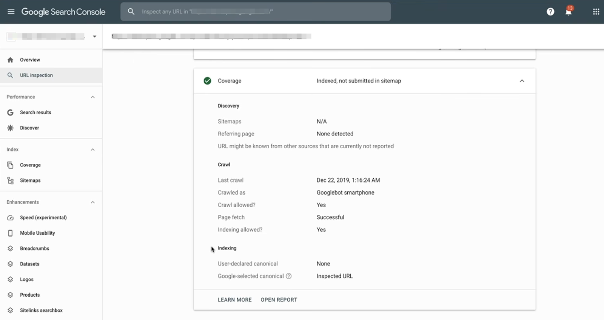Click the 'None detected' referring page value
The width and height of the screenshot is (604, 320).
335,134
